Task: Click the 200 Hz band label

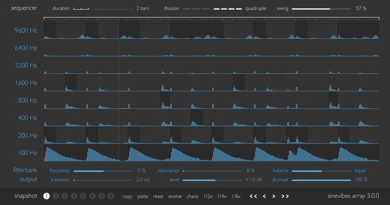Action: pyautogui.click(x=28, y=135)
